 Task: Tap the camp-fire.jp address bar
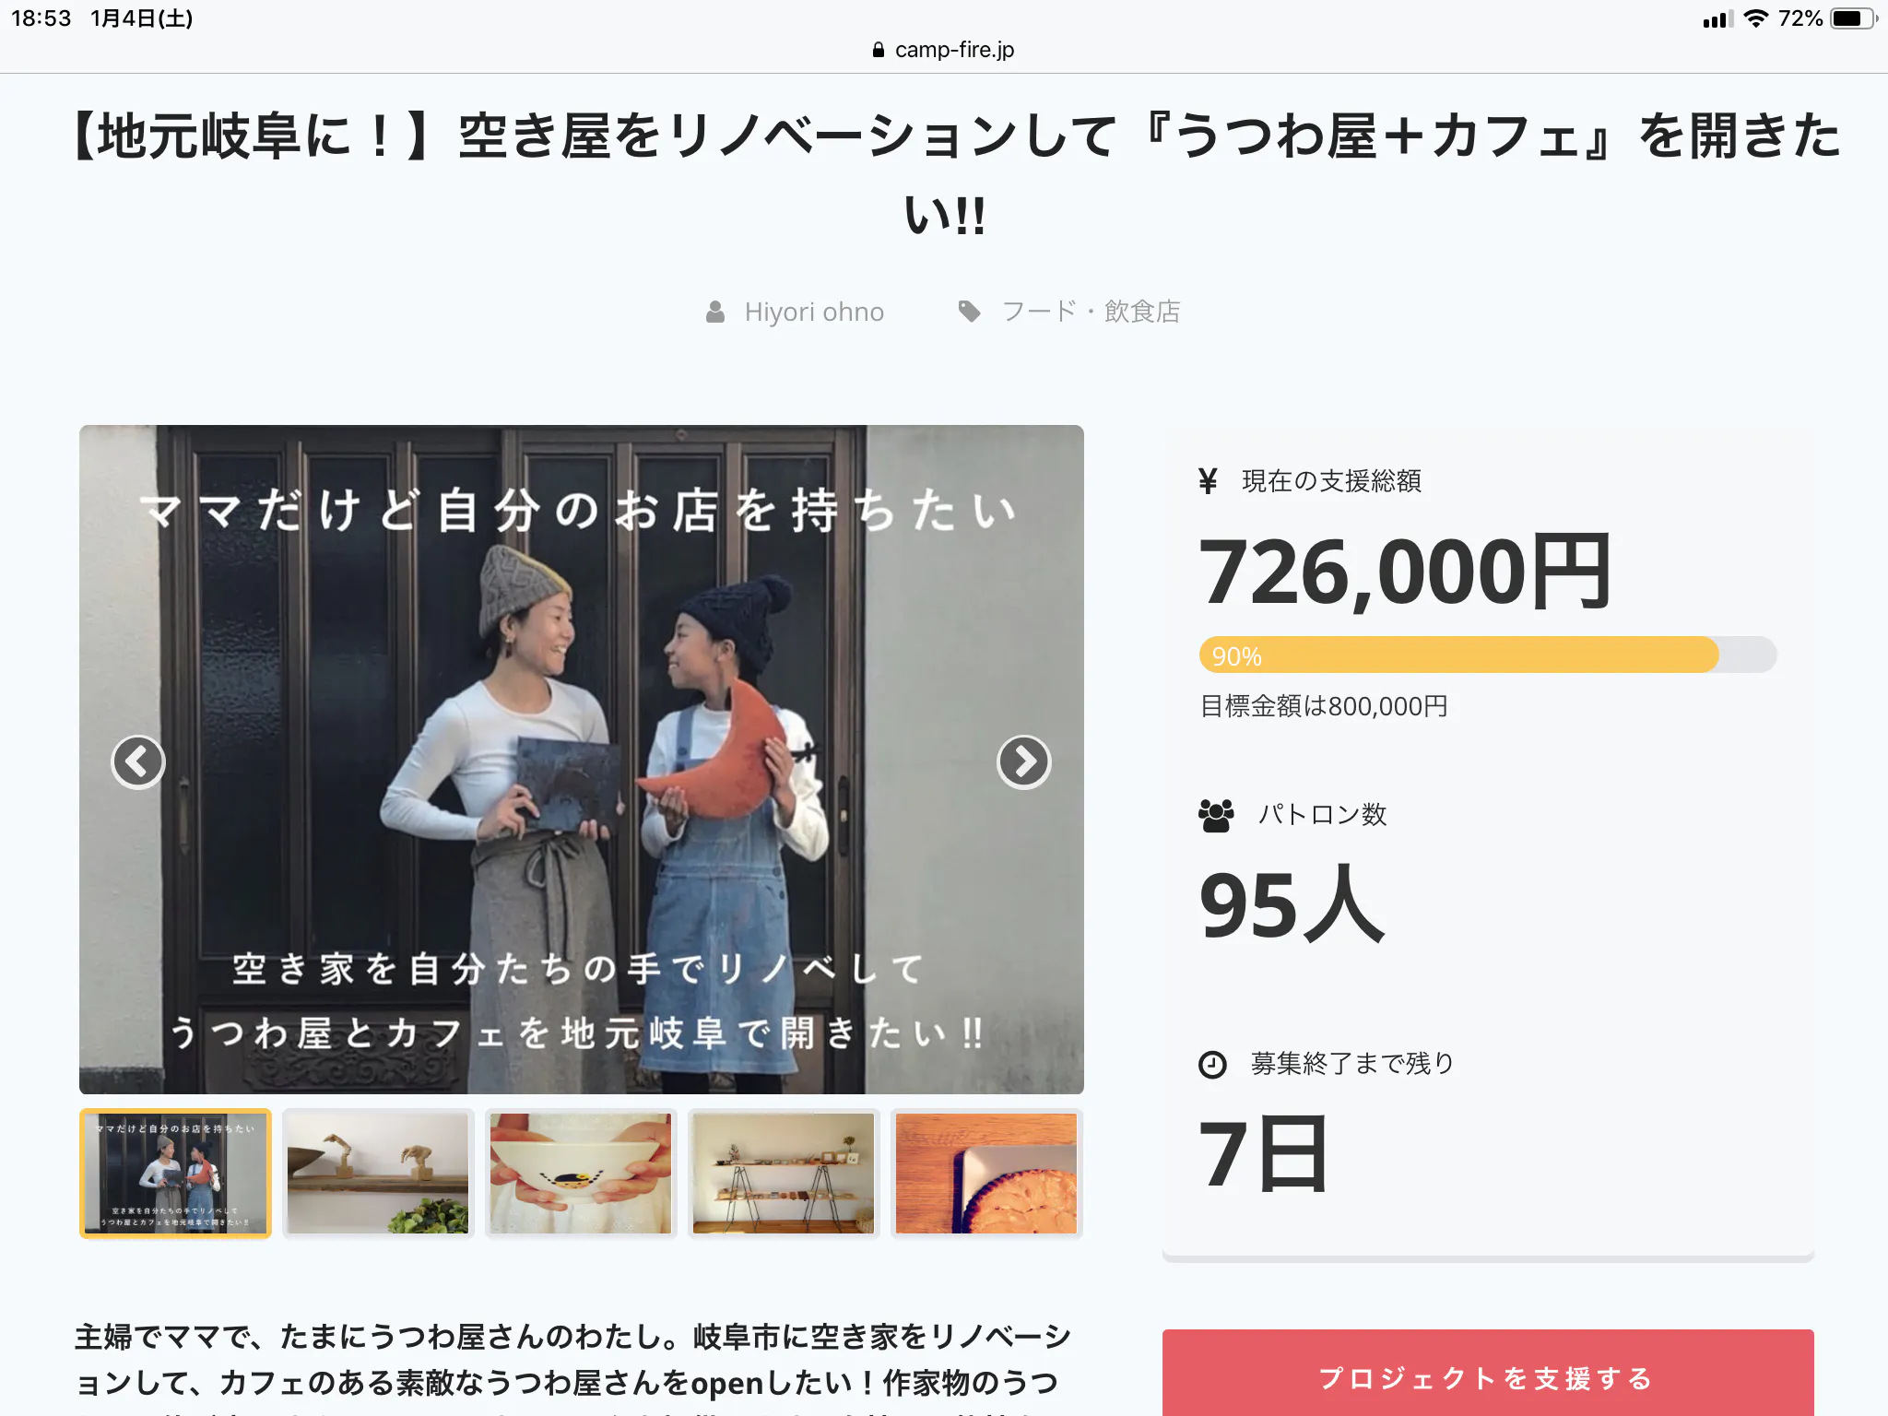[943, 50]
